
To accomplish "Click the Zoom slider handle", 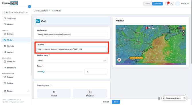I will pos(44,72).
